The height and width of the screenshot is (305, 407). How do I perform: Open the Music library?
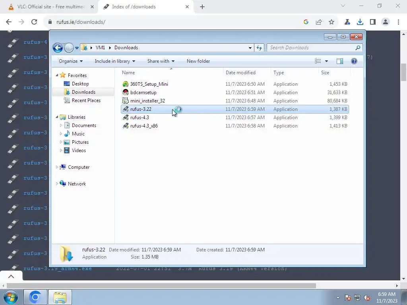click(x=78, y=133)
